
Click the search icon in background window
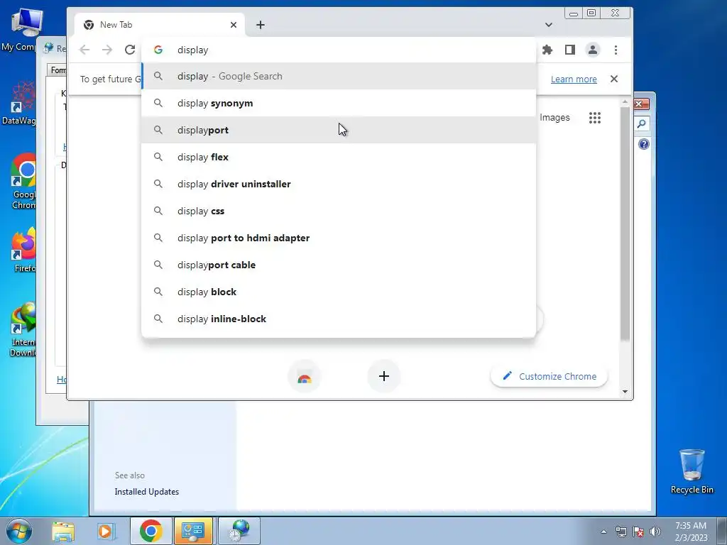tap(642, 123)
